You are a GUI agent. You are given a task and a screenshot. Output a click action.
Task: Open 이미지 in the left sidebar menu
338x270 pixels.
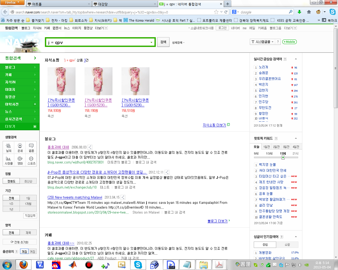pos(20,89)
